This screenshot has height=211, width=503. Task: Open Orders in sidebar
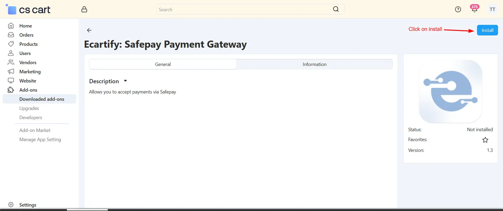(26, 35)
